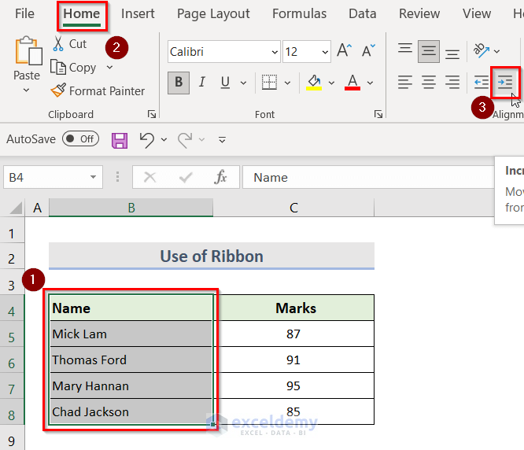The height and width of the screenshot is (450, 524).
Task: Confirm entry with the checkmark icon
Action: 186,177
